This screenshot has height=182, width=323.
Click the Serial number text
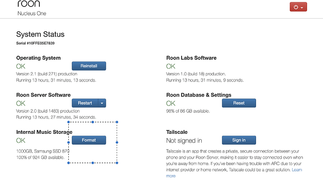[x=35, y=43]
